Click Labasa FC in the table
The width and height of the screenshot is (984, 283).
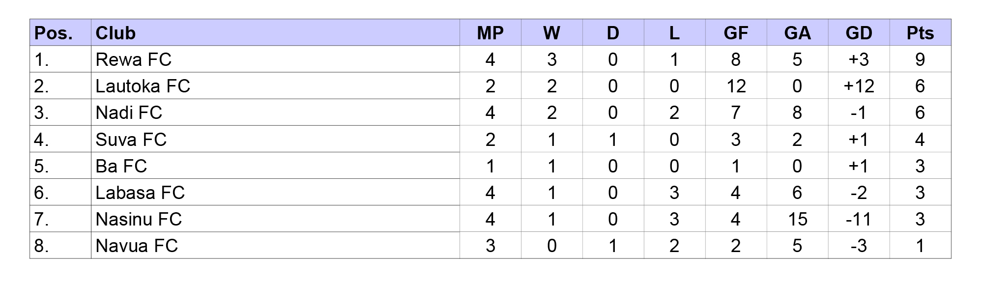tap(140, 193)
